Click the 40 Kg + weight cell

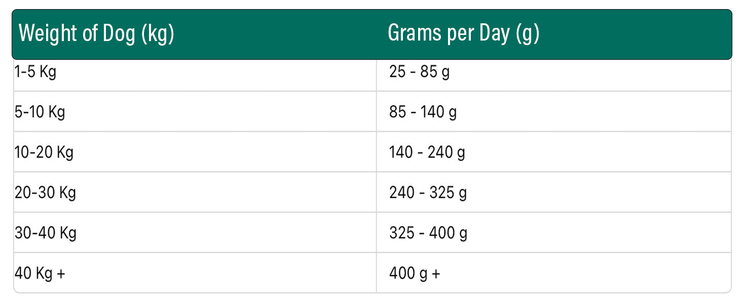pos(195,273)
